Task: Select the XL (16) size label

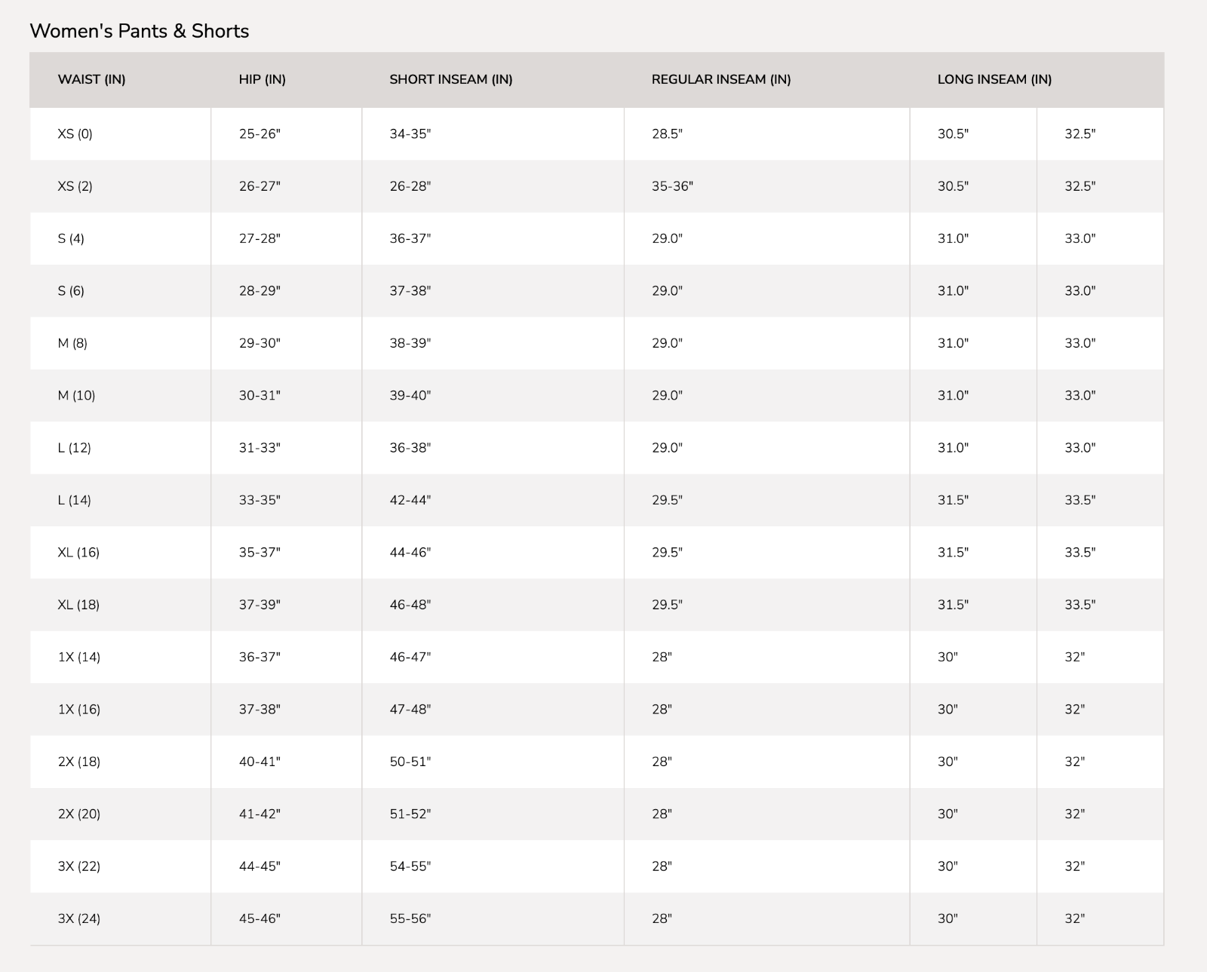Action: coord(78,552)
